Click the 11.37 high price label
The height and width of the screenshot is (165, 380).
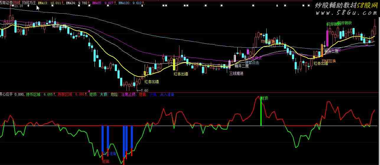point(19,6)
